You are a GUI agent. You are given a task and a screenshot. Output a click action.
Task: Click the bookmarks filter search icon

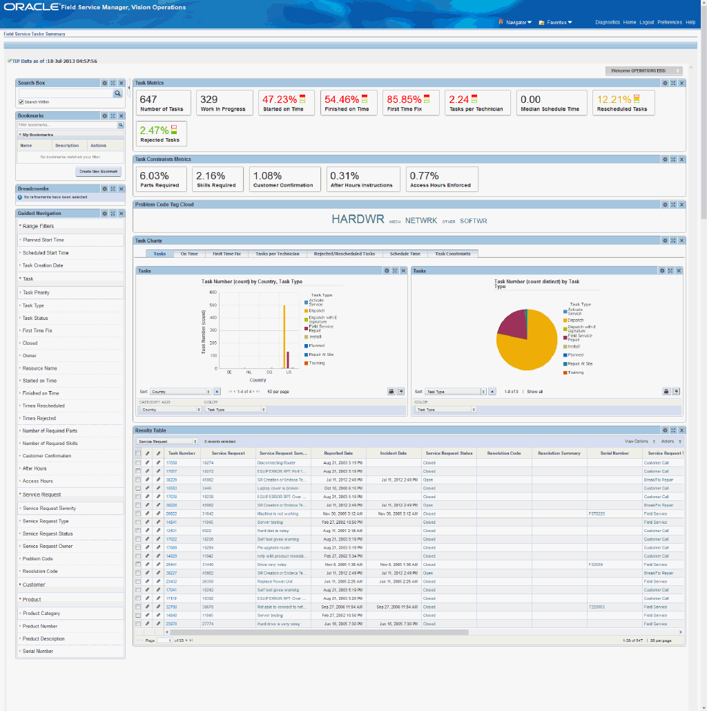click(x=121, y=124)
